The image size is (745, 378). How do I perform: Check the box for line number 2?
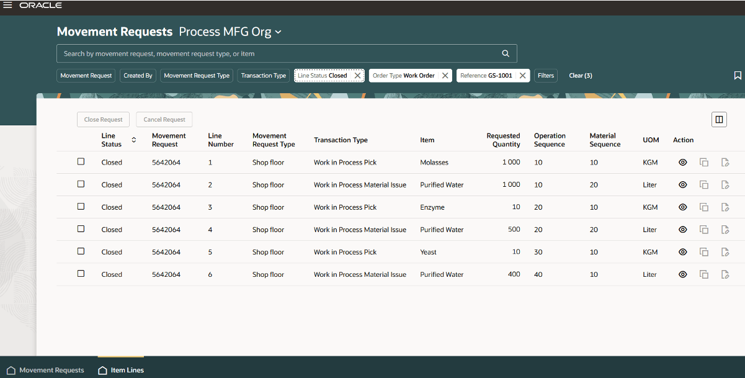click(x=81, y=184)
